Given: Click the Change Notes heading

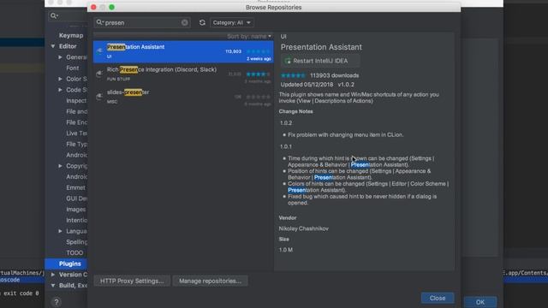Looking at the screenshot, I should (x=295, y=112).
